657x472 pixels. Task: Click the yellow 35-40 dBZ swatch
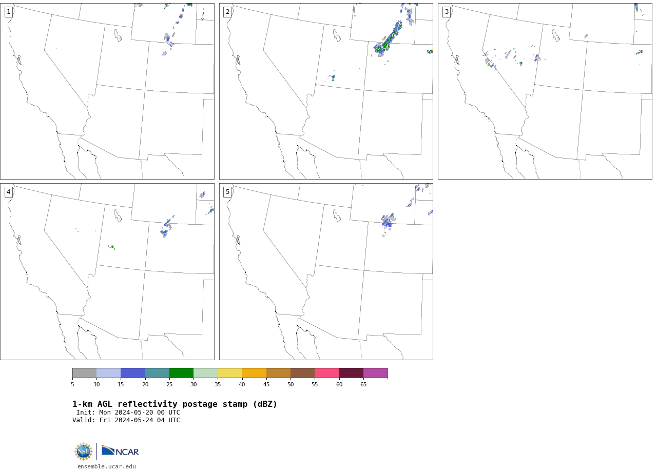pyautogui.click(x=230, y=373)
